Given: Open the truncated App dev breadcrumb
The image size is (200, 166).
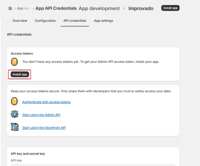Looking at the screenshot, I should (x=24, y=8).
